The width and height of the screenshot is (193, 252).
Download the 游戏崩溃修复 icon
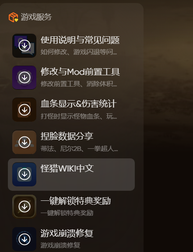pos(24,239)
